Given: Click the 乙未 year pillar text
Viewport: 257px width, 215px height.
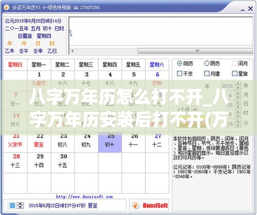Looking at the screenshot, I should (x=10, y=51).
